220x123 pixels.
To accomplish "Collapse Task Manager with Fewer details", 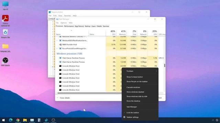I will 63,98.
